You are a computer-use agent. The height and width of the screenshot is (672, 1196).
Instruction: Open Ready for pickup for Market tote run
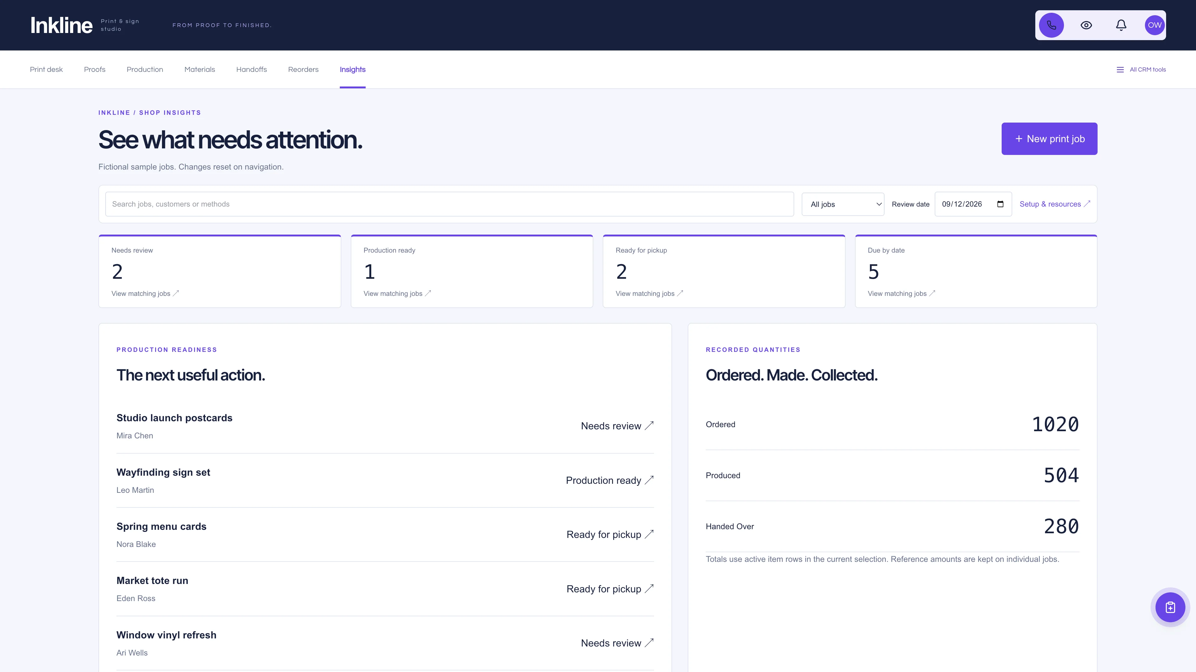coord(610,589)
